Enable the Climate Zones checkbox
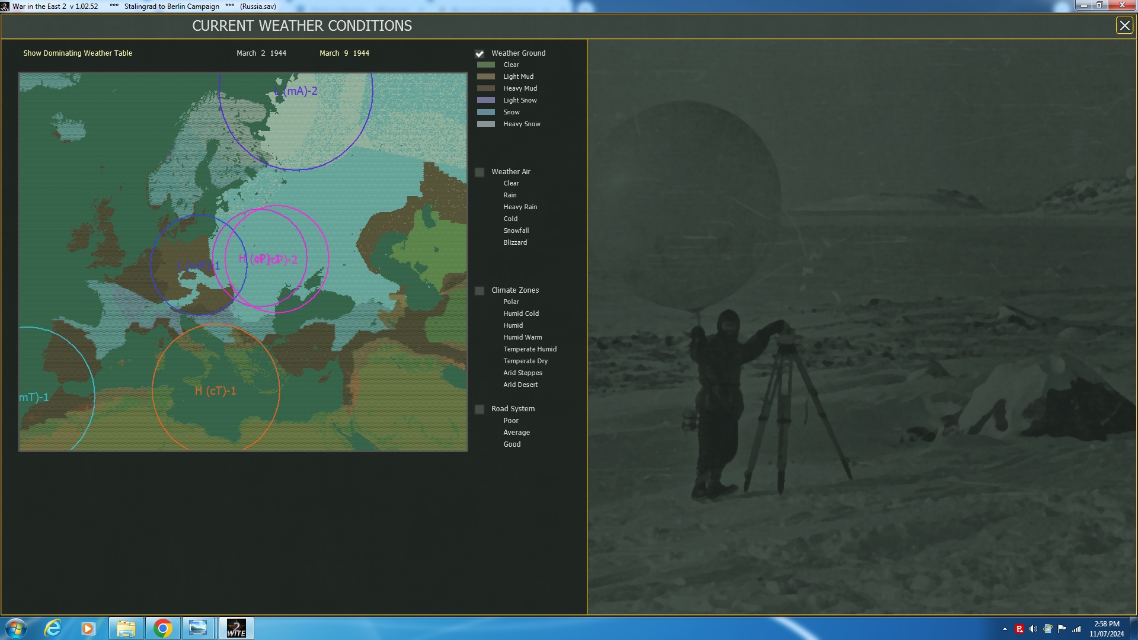The height and width of the screenshot is (640, 1138). [480, 291]
